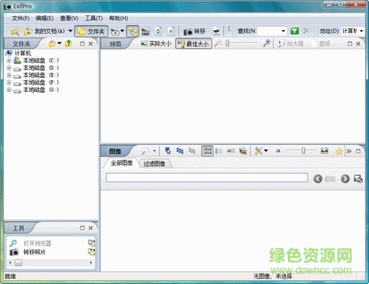The height and width of the screenshot is (284, 369).
Task: Maximize the 文件夹 folder pane
Action: pyautogui.click(x=83, y=43)
